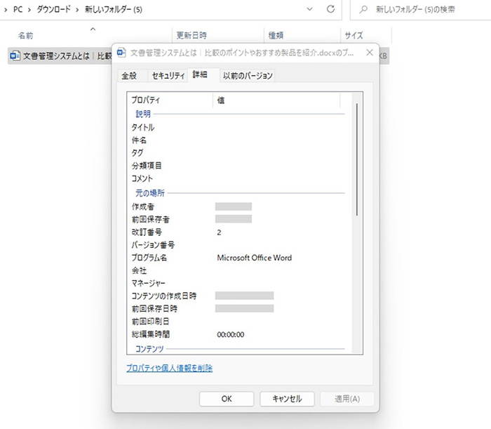Click the 適用(A) button
Screen dimensions: 491x429
point(347,399)
